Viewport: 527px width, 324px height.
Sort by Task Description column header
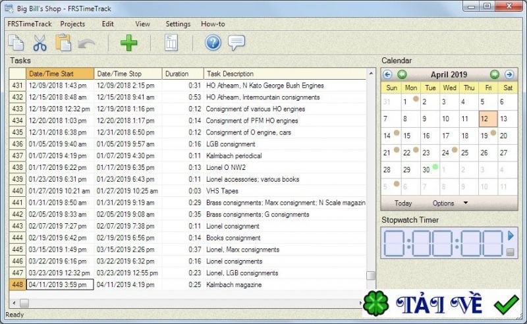click(x=285, y=74)
